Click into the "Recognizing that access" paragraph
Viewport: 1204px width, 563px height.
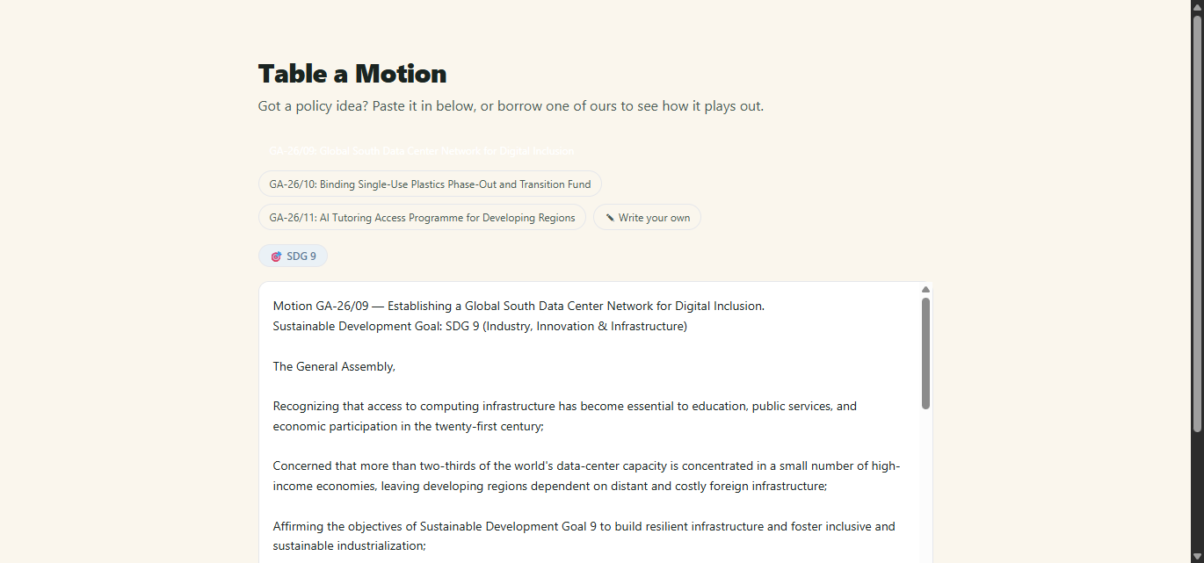[x=565, y=416]
